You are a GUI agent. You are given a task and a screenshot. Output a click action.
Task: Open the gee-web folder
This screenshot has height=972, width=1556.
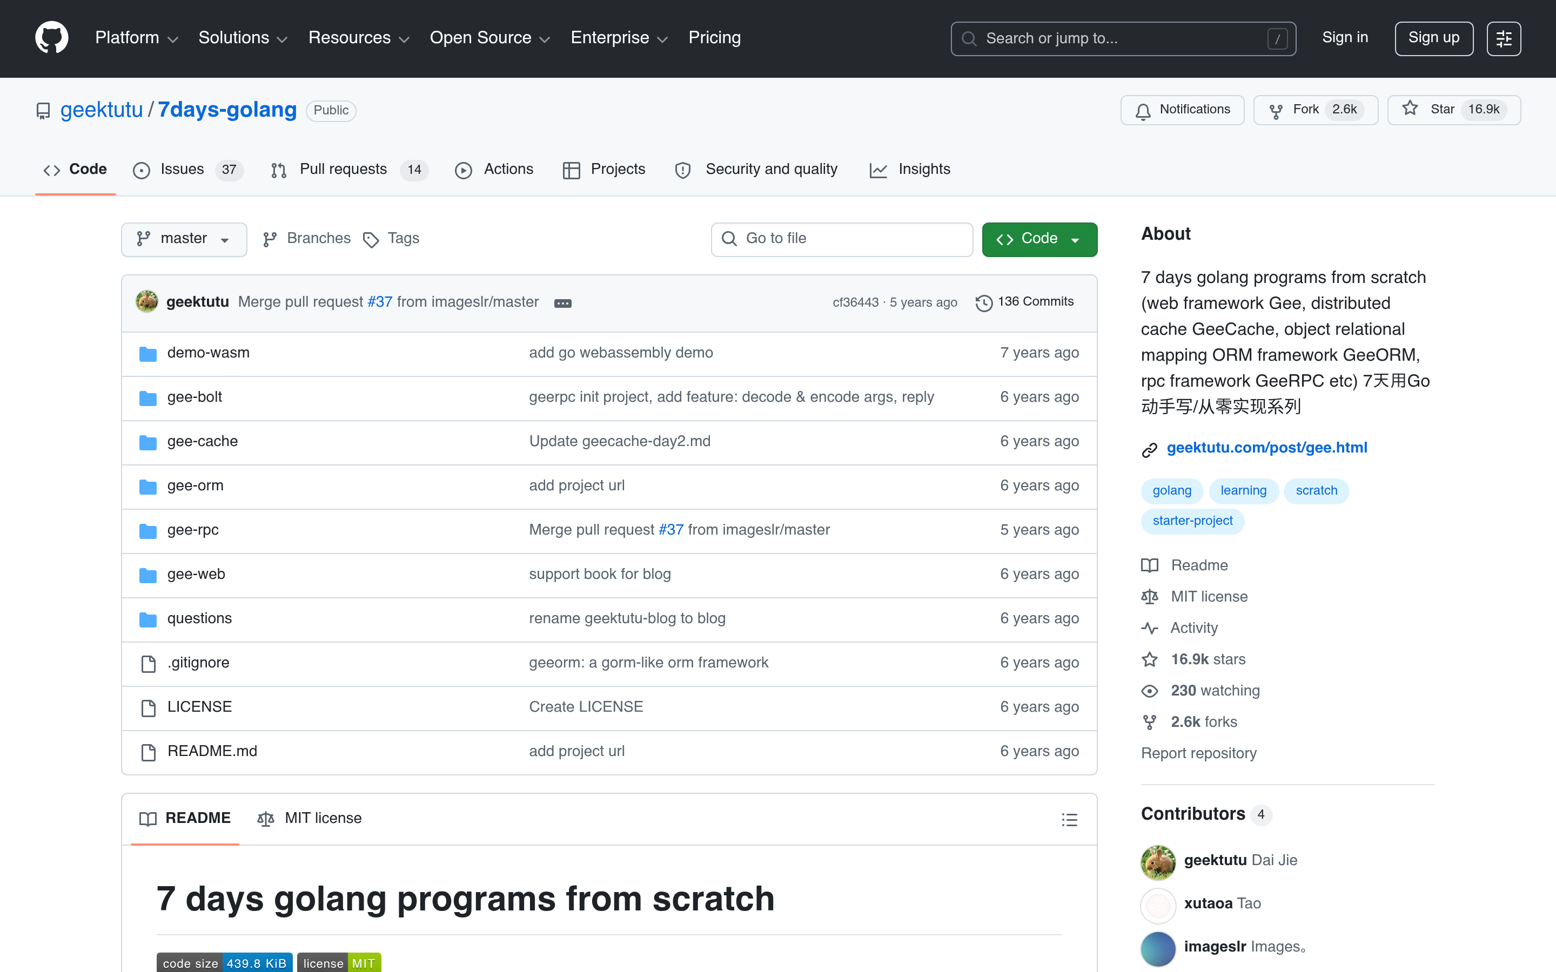tap(196, 575)
